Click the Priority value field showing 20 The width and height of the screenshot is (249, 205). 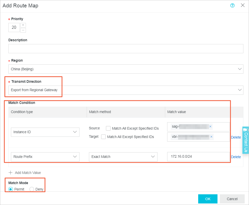14,28
